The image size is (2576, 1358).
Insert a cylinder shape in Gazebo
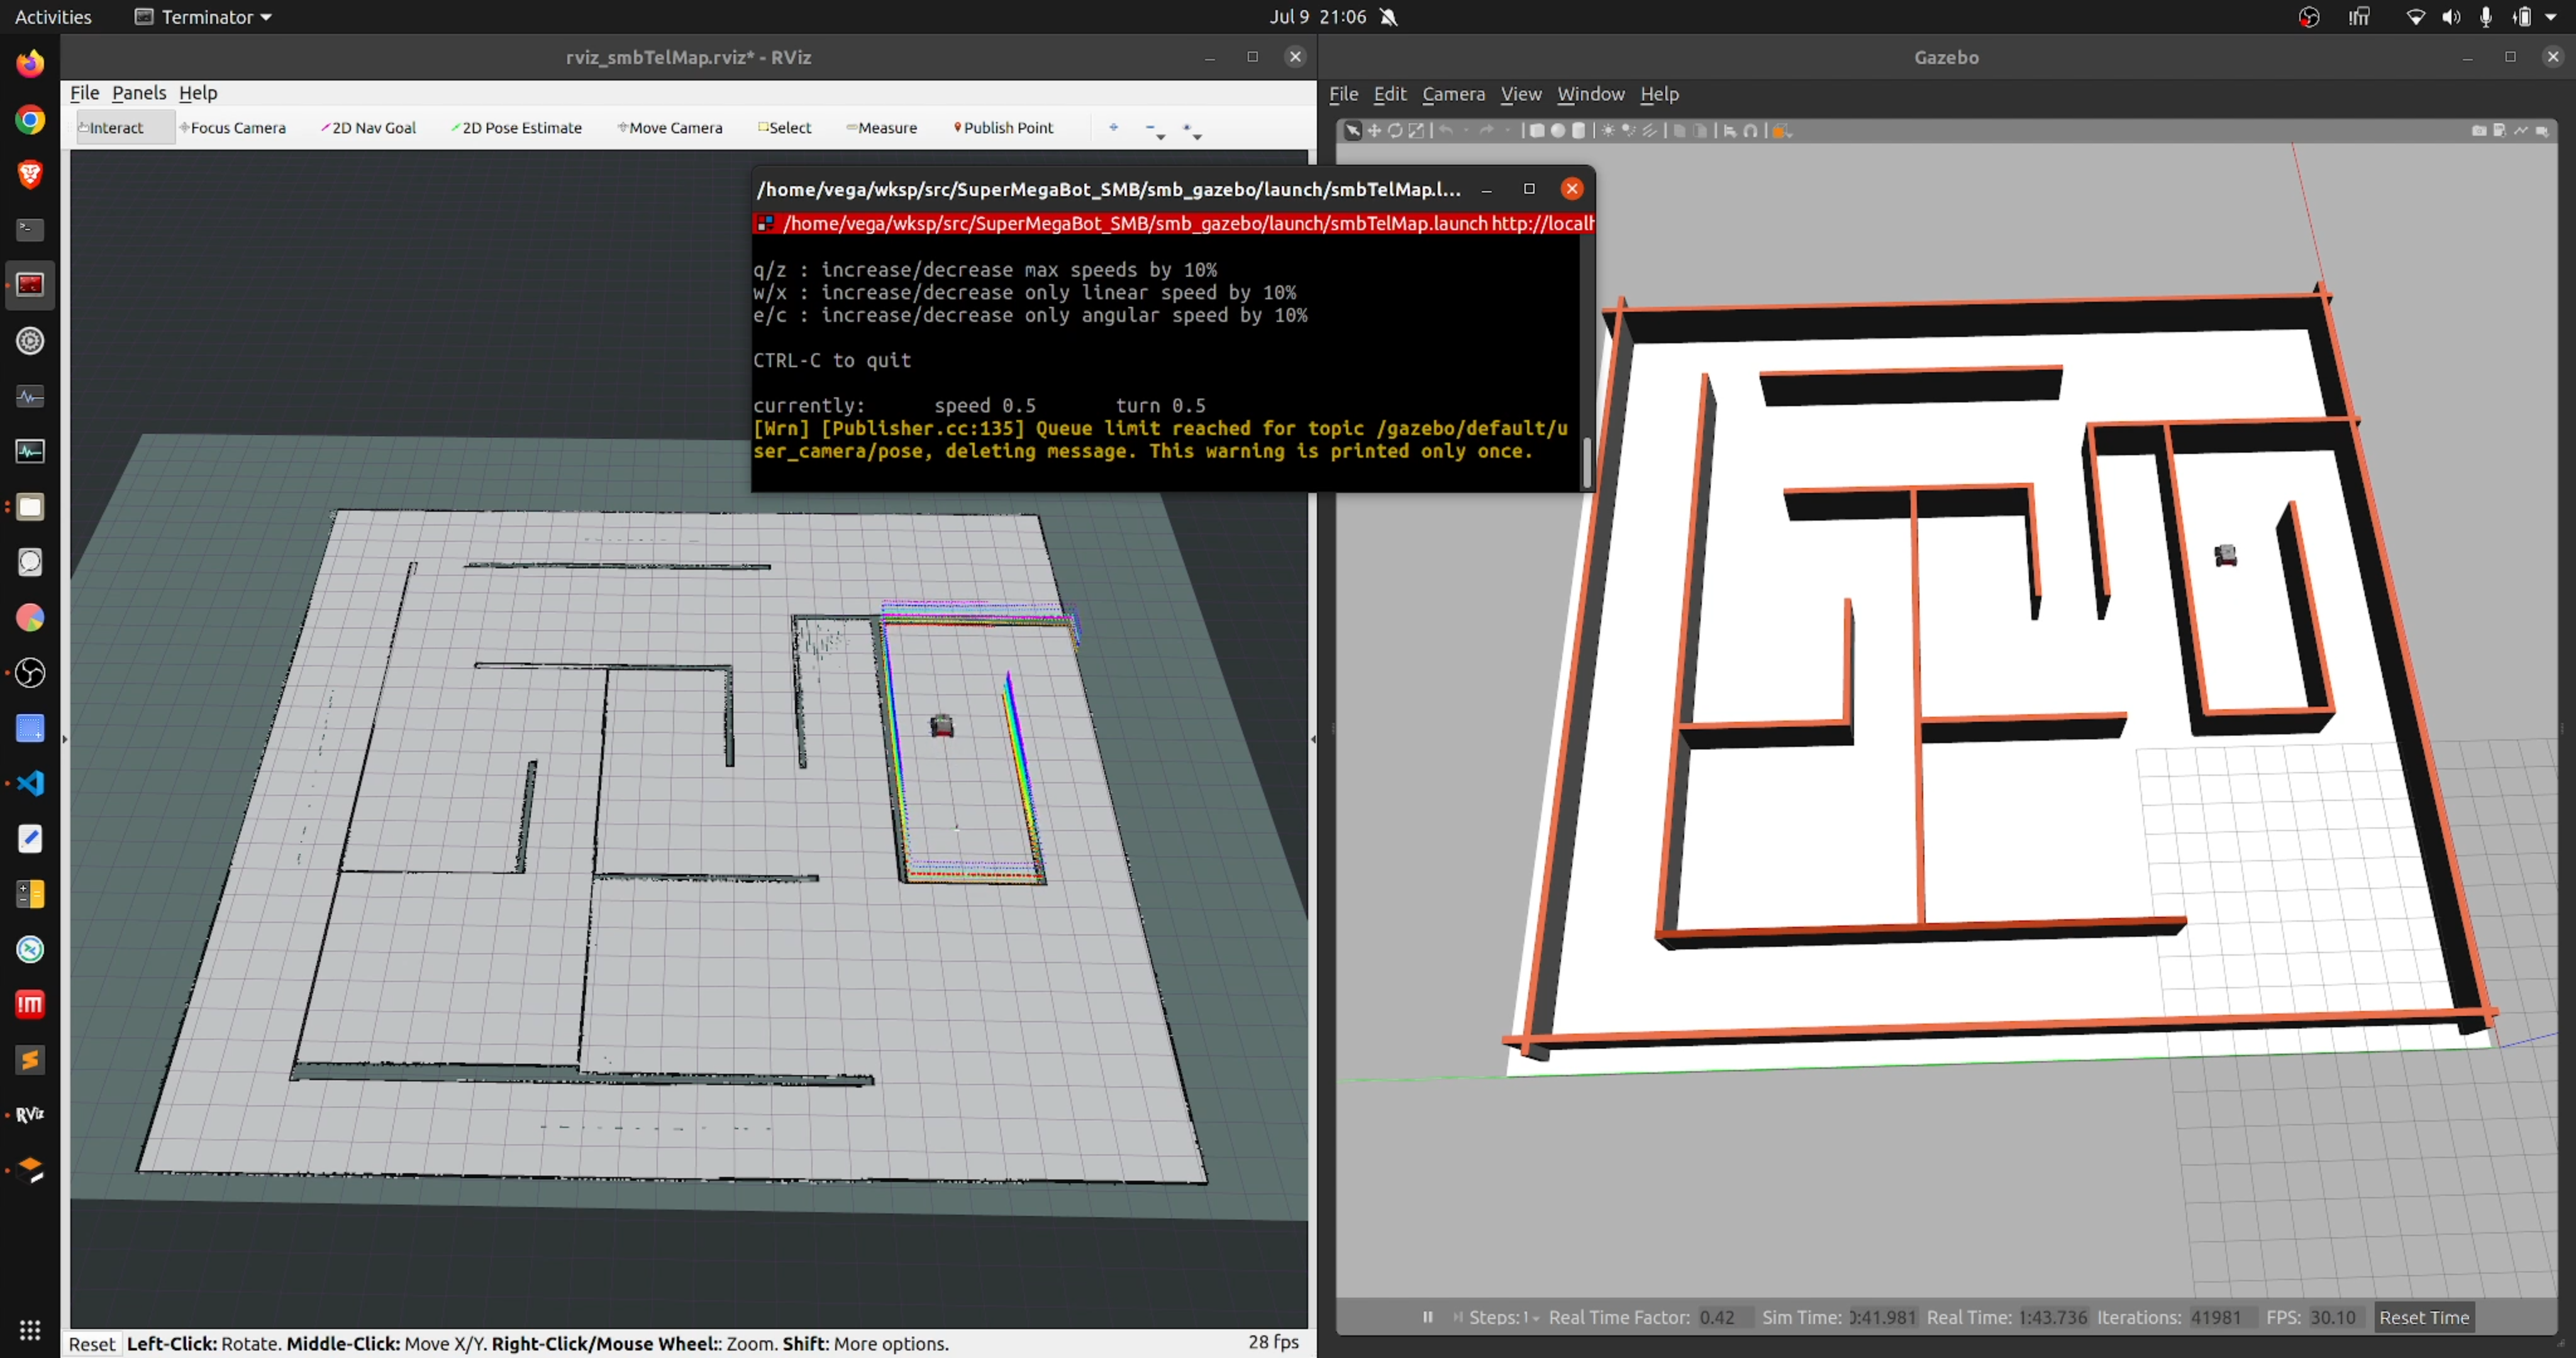[x=1579, y=131]
